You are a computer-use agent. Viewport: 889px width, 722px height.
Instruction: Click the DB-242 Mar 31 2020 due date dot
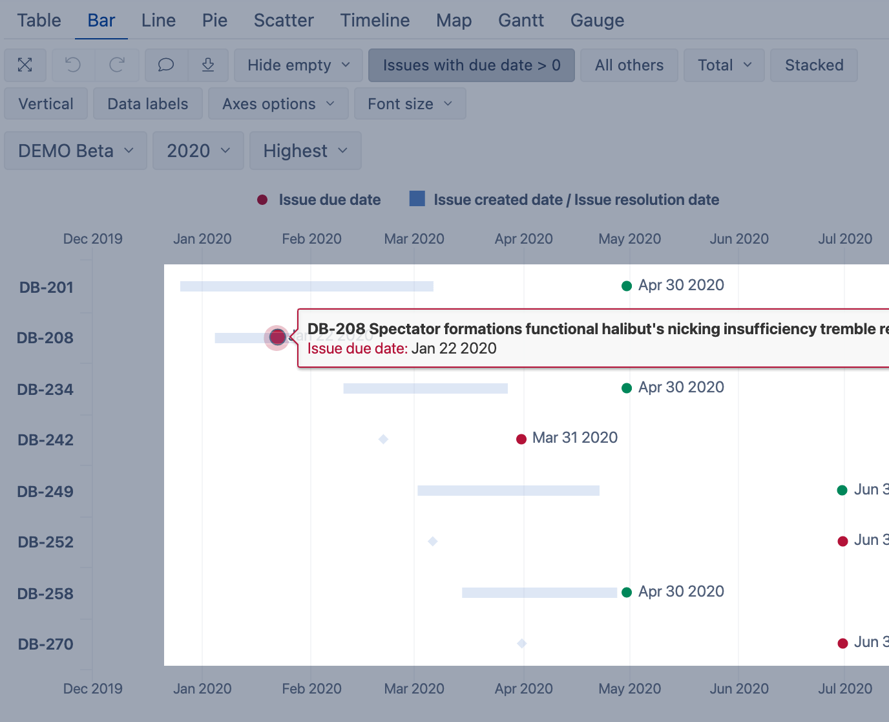click(521, 440)
